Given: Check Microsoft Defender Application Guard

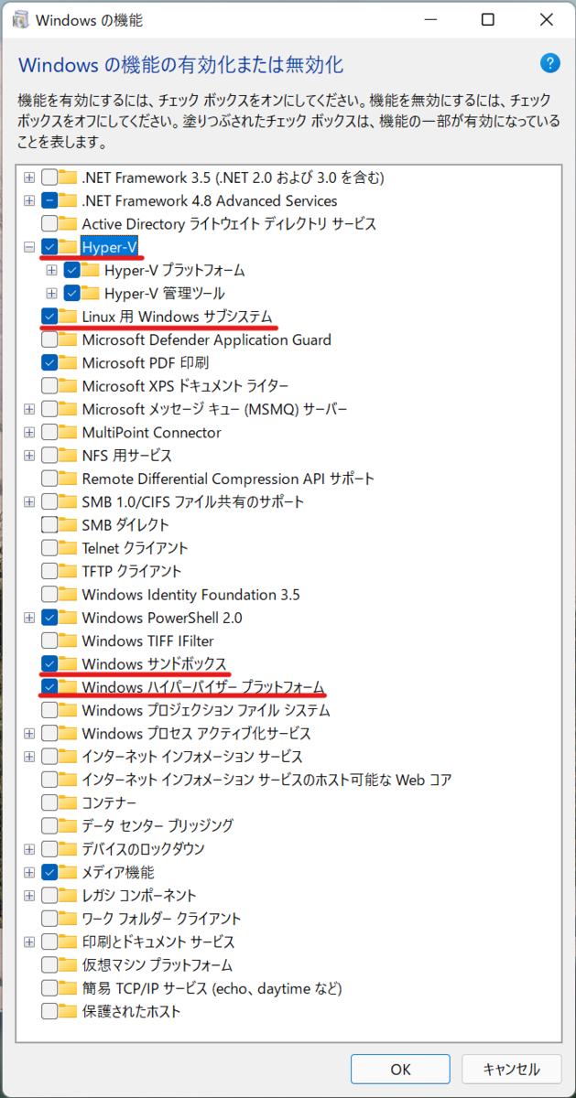Looking at the screenshot, I should (x=49, y=339).
